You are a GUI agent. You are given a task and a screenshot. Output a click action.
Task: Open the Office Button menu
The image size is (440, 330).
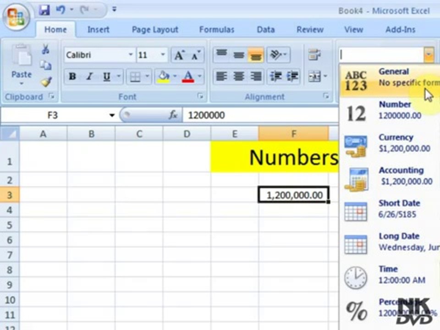tap(16, 17)
